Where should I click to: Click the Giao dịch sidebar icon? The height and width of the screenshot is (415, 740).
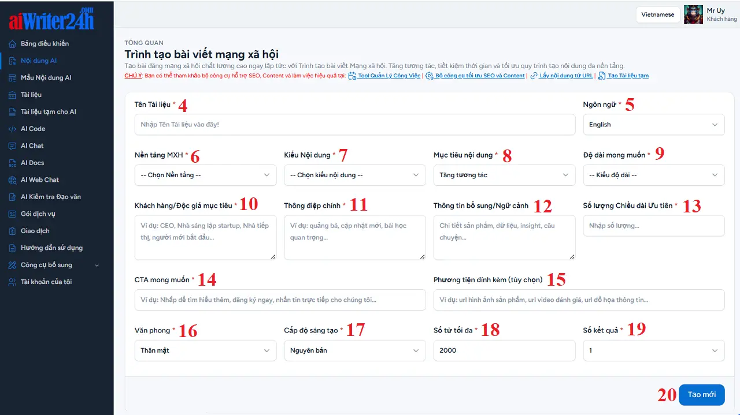(12, 231)
